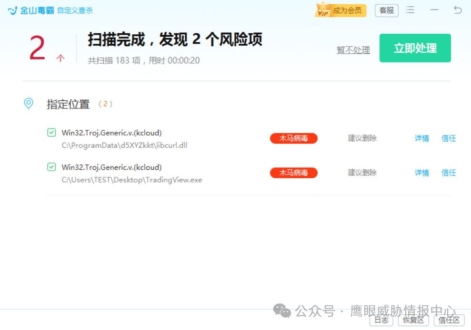
Task: Click the Win32.Troj.Generic.v.(kcloud) name above TradingView.exe
Action: click(x=112, y=167)
